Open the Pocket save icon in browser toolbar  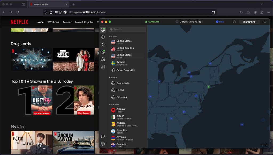(242, 12)
